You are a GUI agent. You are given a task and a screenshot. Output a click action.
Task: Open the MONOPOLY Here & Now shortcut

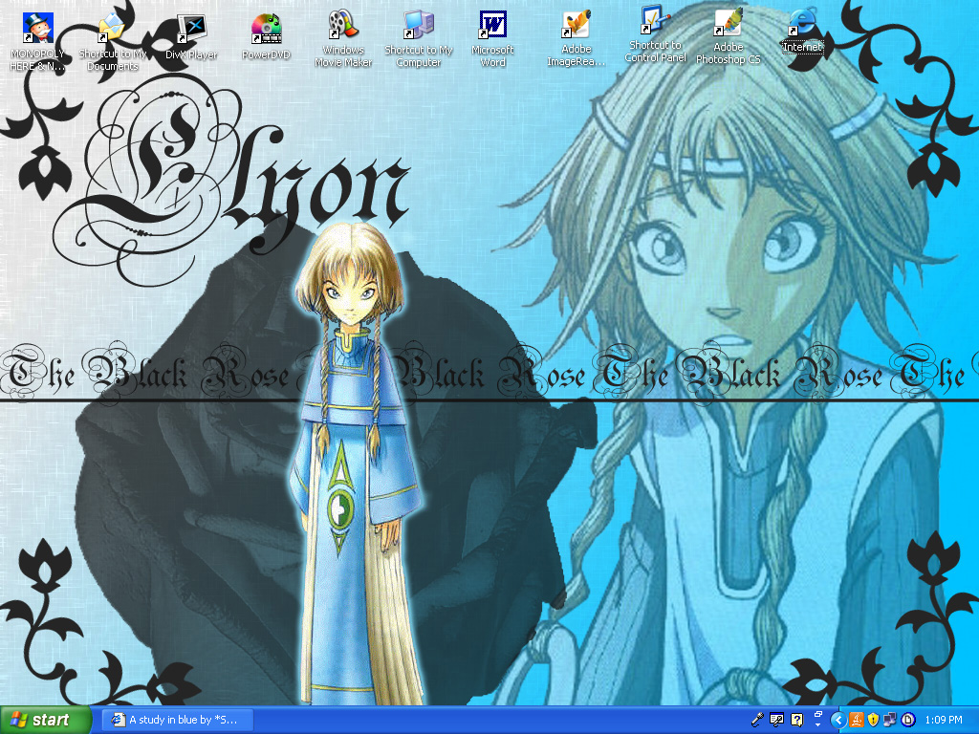pyautogui.click(x=37, y=42)
